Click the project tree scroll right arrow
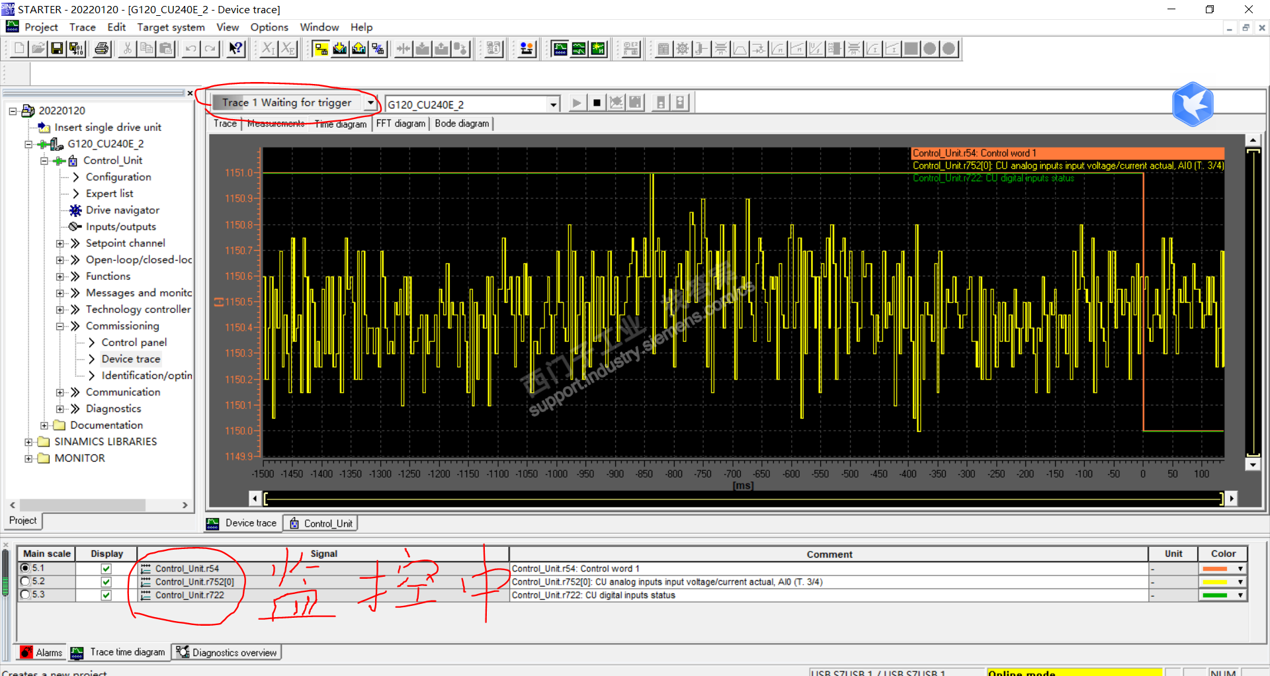The image size is (1270, 676). (x=185, y=505)
